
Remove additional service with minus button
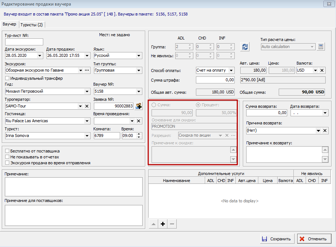(172, 224)
